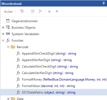This screenshot has height=100, width=107.
Task: Move item up with arrow
Action: click(x=49, y=11)
